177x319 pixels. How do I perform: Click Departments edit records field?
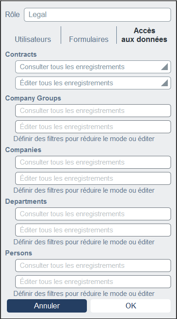point(93,230)
